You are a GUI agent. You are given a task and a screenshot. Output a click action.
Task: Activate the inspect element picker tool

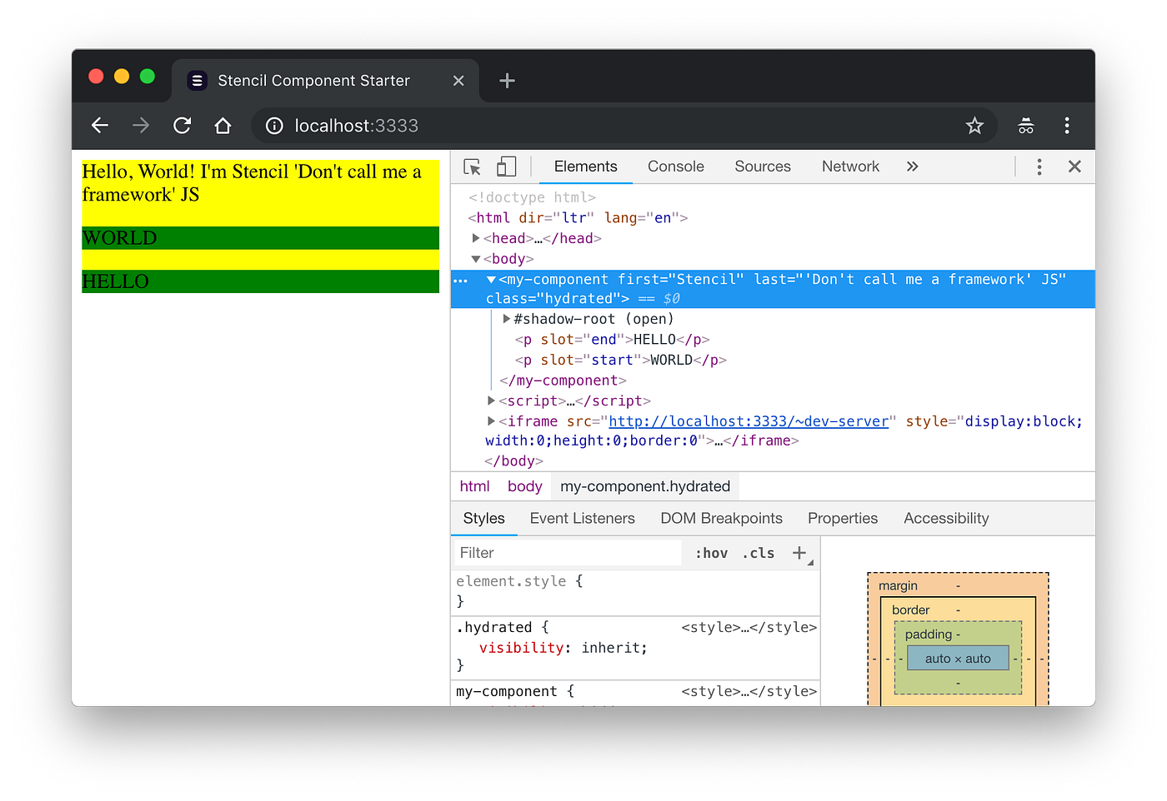pyautogui.click(x=473, y=167)
